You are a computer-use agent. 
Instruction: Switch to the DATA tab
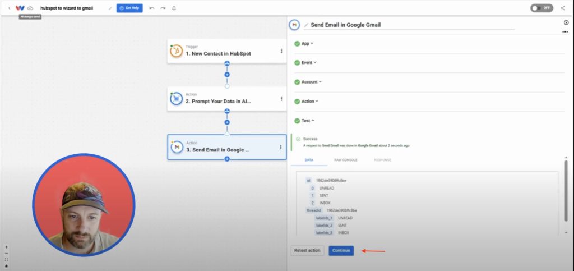pos(309,160)
